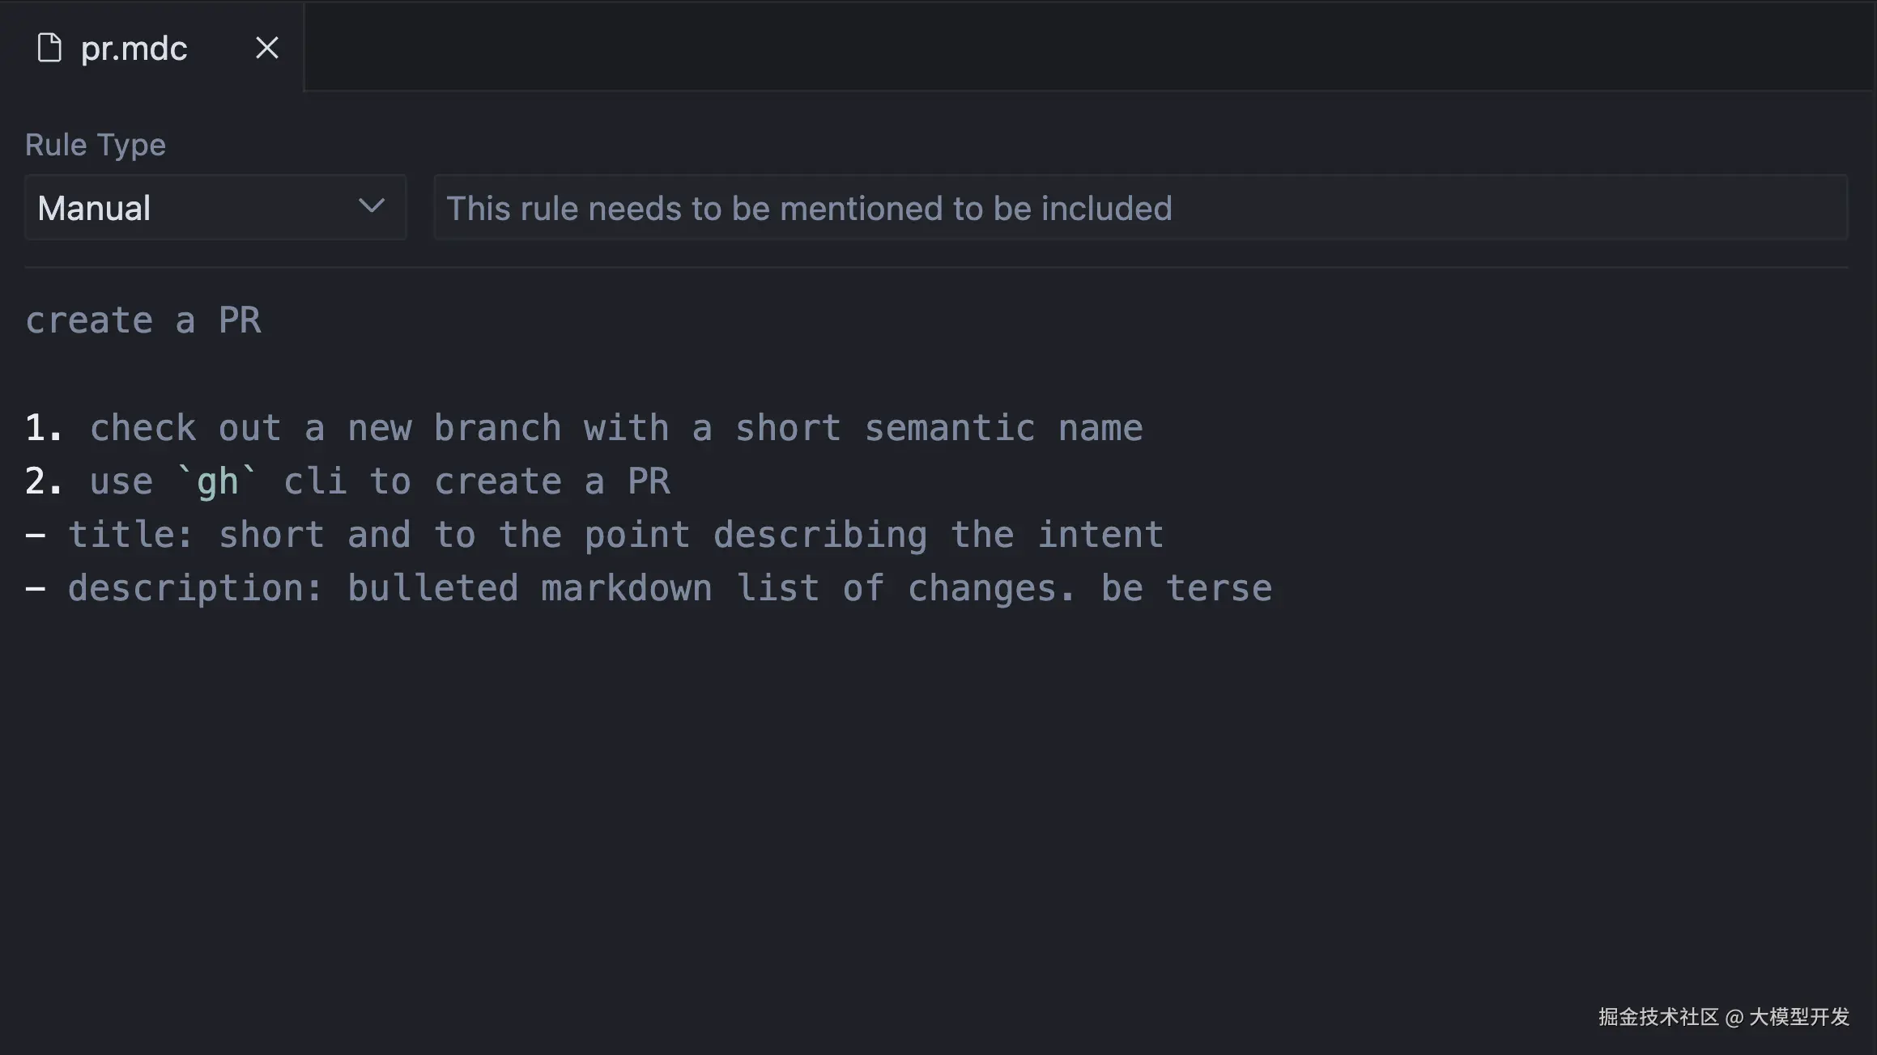Place cursor on the 'create a PR' heading
Screen dimensions: 1877x1055
coord(143,320)
